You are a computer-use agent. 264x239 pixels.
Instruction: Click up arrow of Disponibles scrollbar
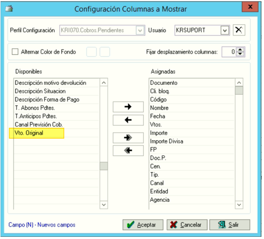coord(104,83)
